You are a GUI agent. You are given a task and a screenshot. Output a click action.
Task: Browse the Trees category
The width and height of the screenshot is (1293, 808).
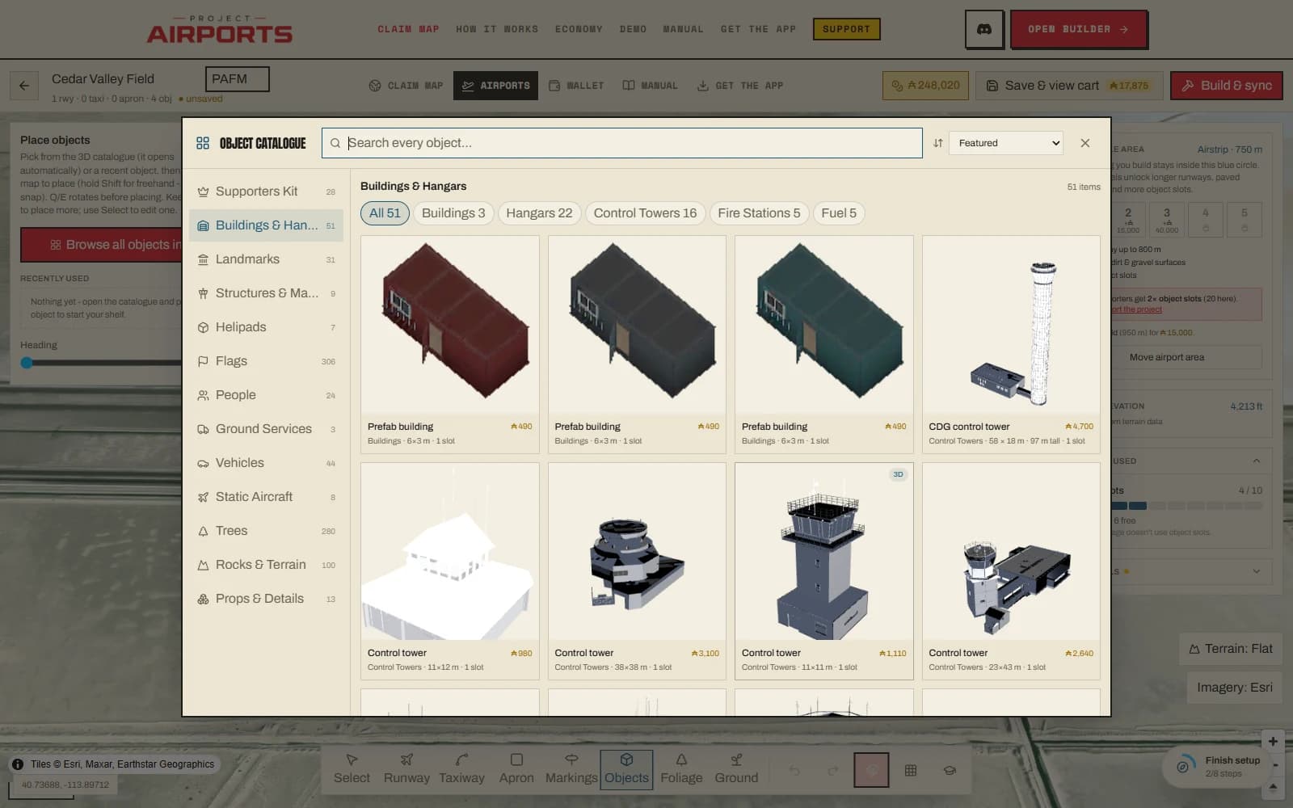pyautogui.click(x=266, y=531)
